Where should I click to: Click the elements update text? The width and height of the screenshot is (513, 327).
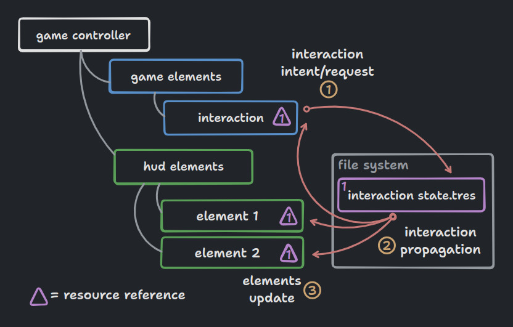272,289
